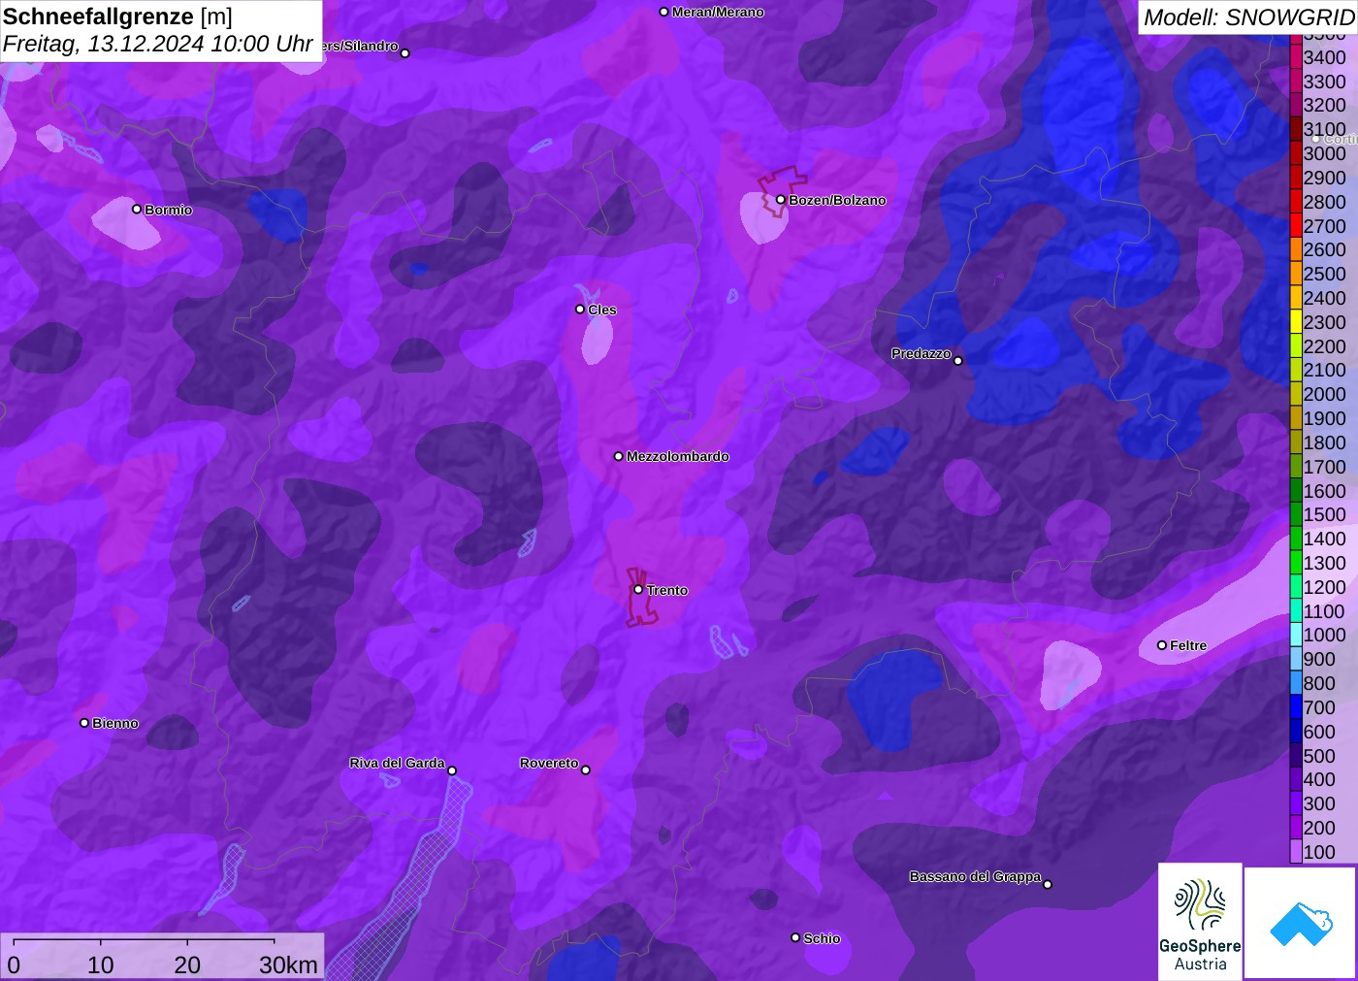Click the date "Freitag, 13.12.2024 10:00 Uhr"

click(x=158, y=44)
